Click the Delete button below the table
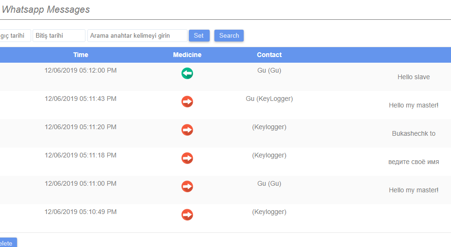The height and width of the screenshot is (247, 451). coord(7,243)
